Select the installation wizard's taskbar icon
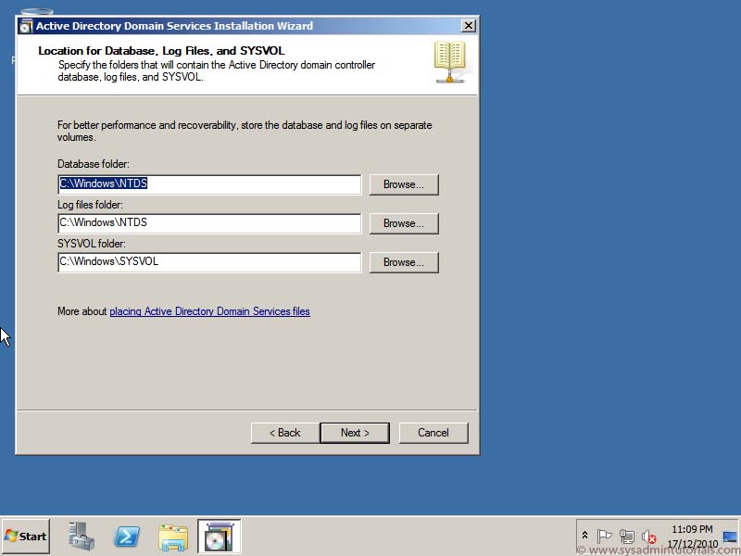 tap(219, 536)
